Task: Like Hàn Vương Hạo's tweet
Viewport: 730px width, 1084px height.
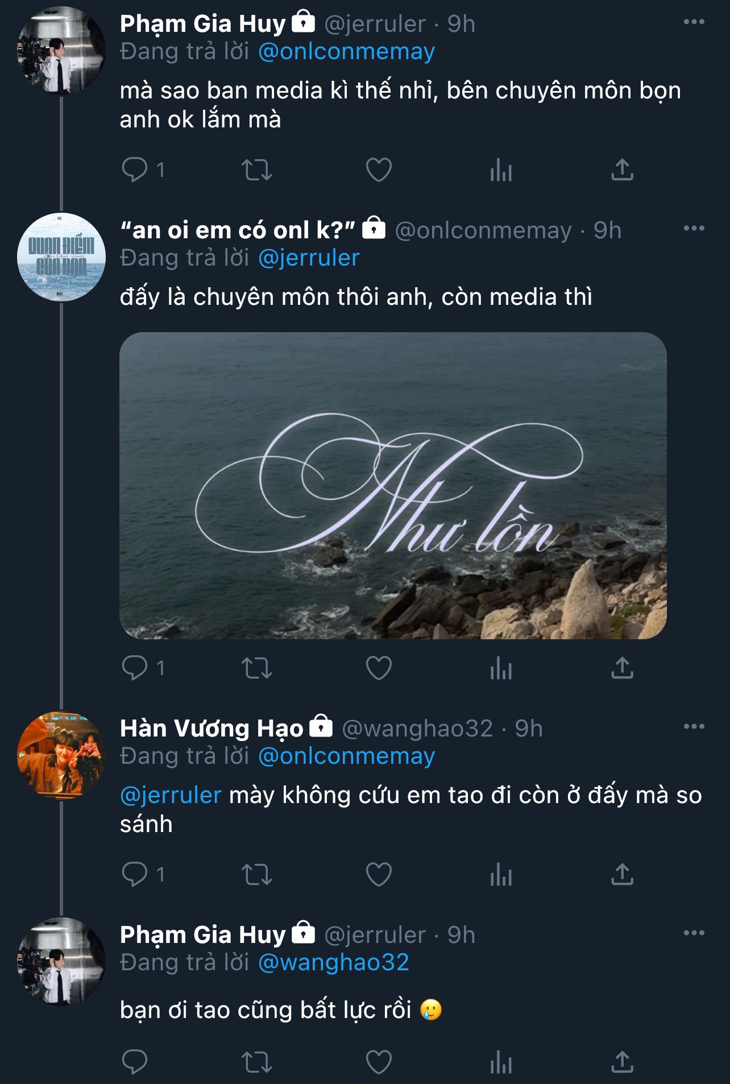Action: [379, 874]
